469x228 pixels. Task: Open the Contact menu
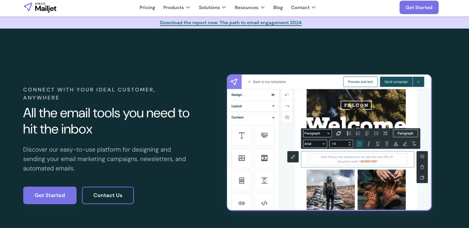click(303, 7)
